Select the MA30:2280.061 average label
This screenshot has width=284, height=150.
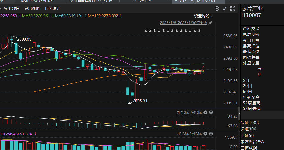pyautogui.click(x=36, y=16)
